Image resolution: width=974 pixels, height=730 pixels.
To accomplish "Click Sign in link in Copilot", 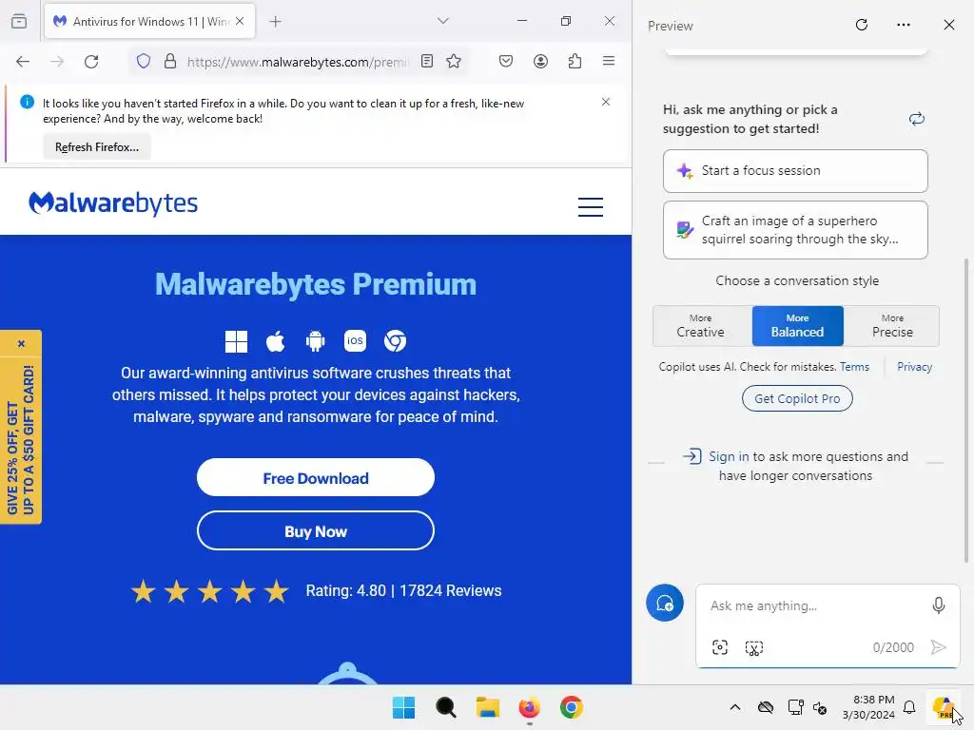I will (x=729, y=457).
